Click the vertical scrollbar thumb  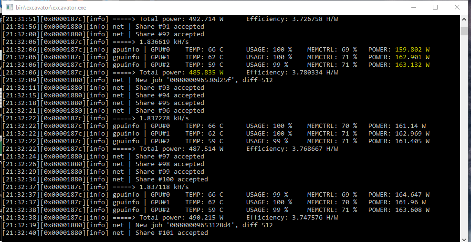pyautogui.click(x=464, y=32)
